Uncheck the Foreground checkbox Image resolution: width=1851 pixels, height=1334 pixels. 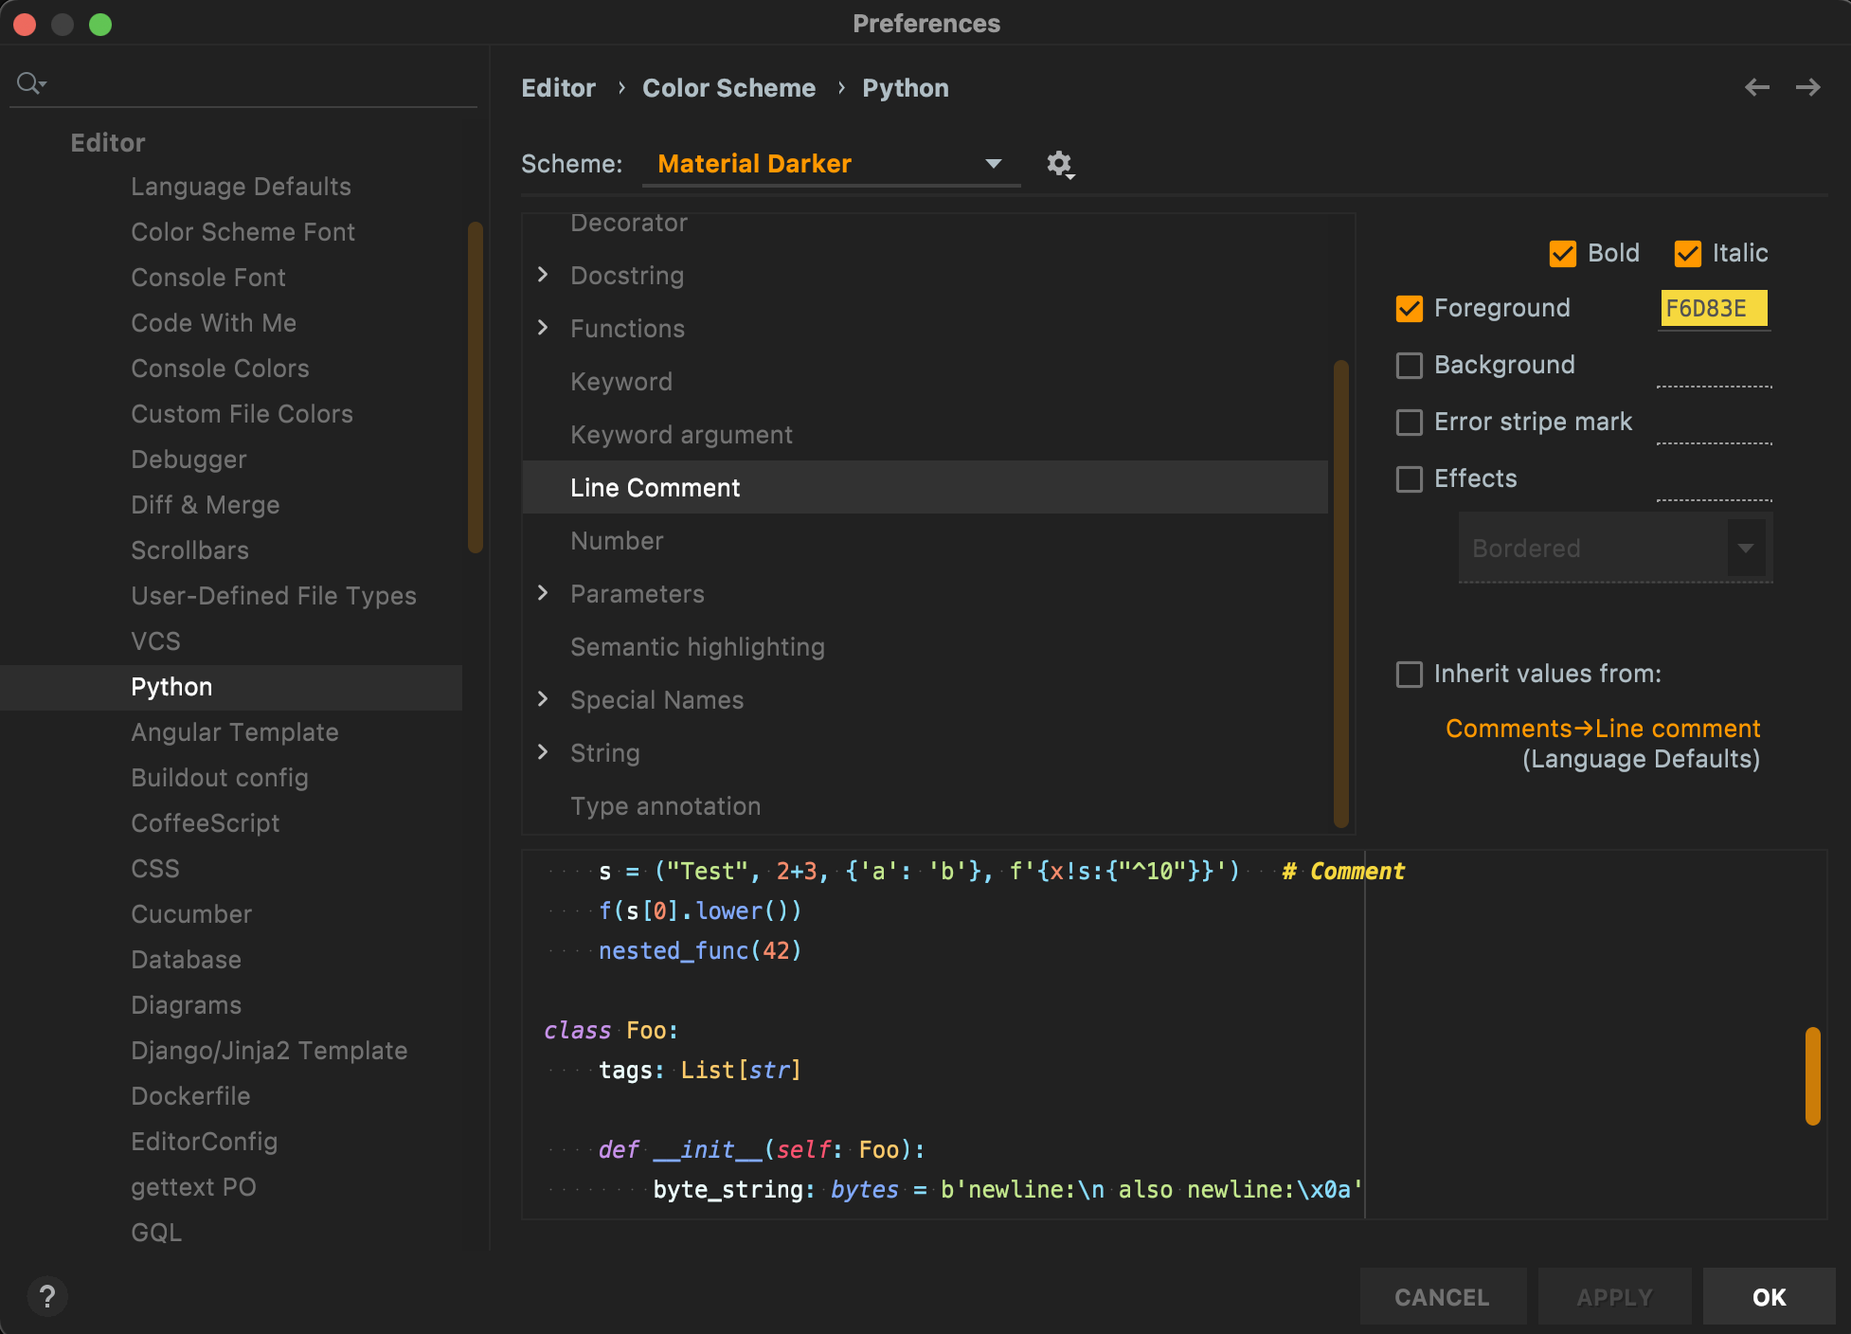1410,309
